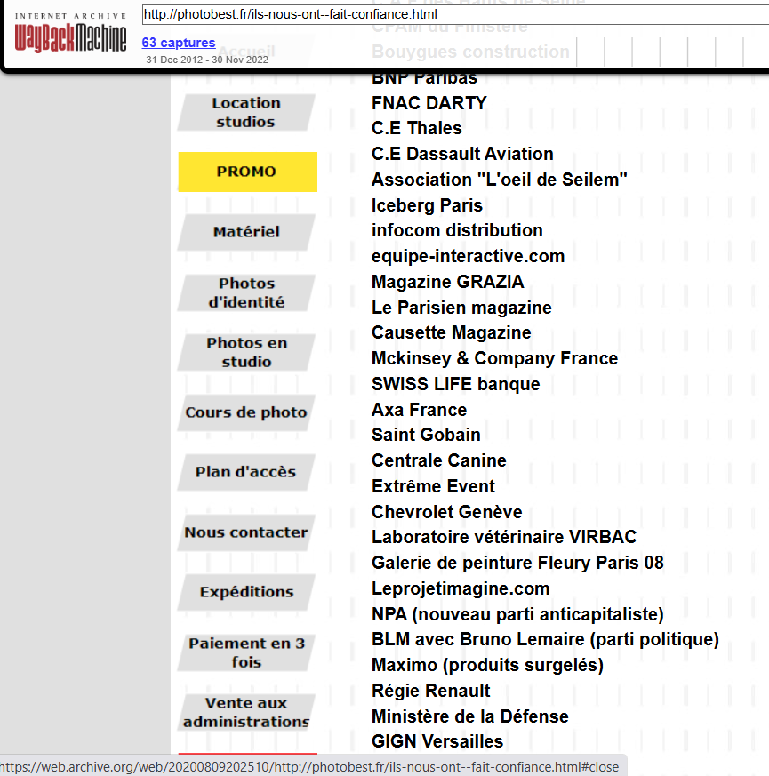The image size is (769, 776).
Task: Select Photos en studio menu item
Action: (246, 352)
